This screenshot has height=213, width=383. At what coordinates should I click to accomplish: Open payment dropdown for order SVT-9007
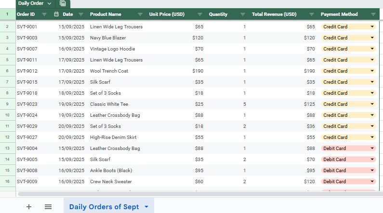pos(372,49)
